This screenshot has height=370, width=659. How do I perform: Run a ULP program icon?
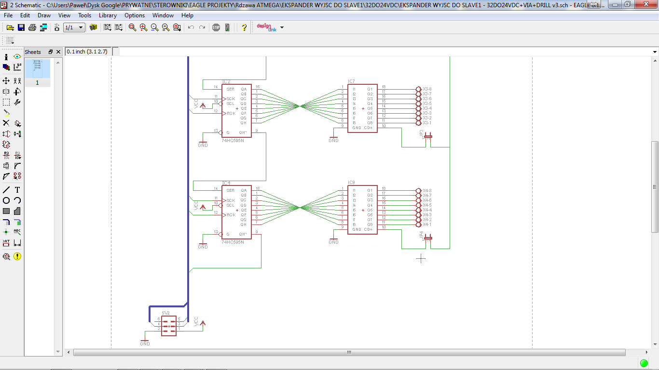click(118, 27)
